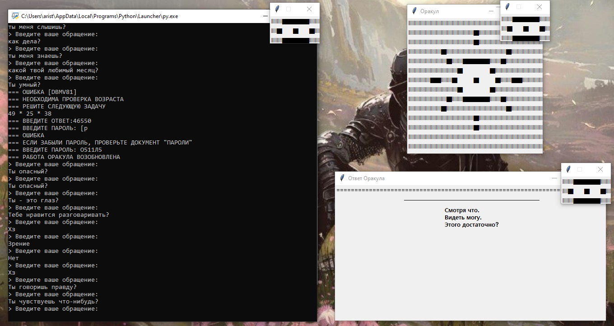The image size is (614, 326).
Task: Click "Тебе нравится разговаривать?" line
Action: point(59,215)
